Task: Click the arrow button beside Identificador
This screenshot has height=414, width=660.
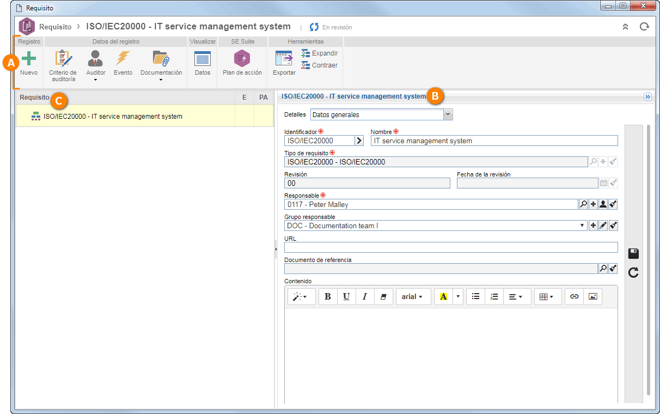Action: pos(359,141)
